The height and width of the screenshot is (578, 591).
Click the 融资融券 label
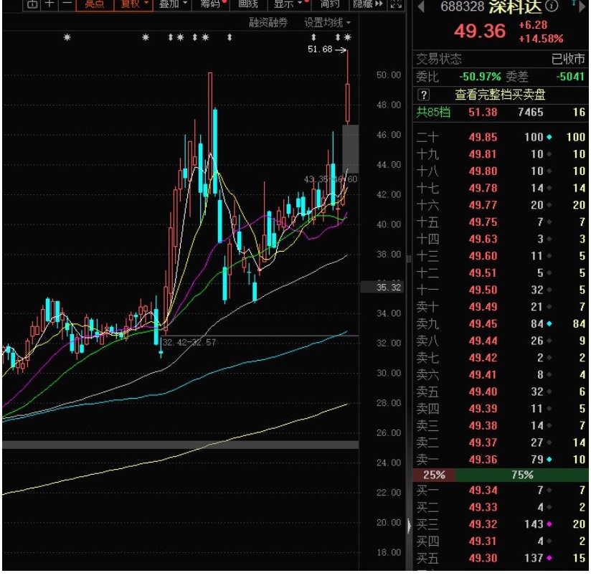pyautogui.click(x=268, y=23)
